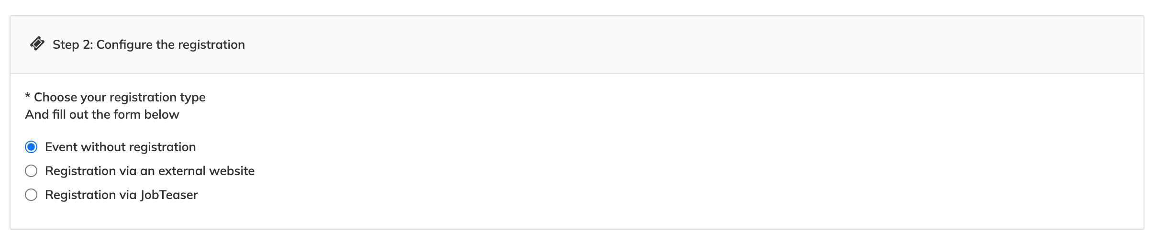Click the "Registration via an external website" label
The width and height of the screenshot is (1155, 244).
(x=149, y=171)
